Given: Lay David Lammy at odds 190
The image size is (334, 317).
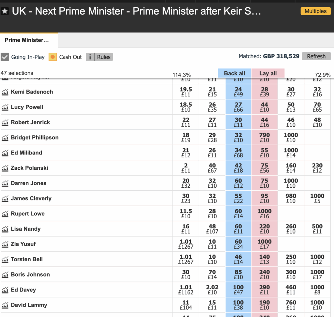Looking at the screenshot, I should point(265,305).
